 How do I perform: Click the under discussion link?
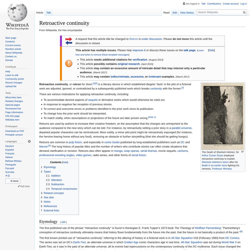click(x=151, y=39)
